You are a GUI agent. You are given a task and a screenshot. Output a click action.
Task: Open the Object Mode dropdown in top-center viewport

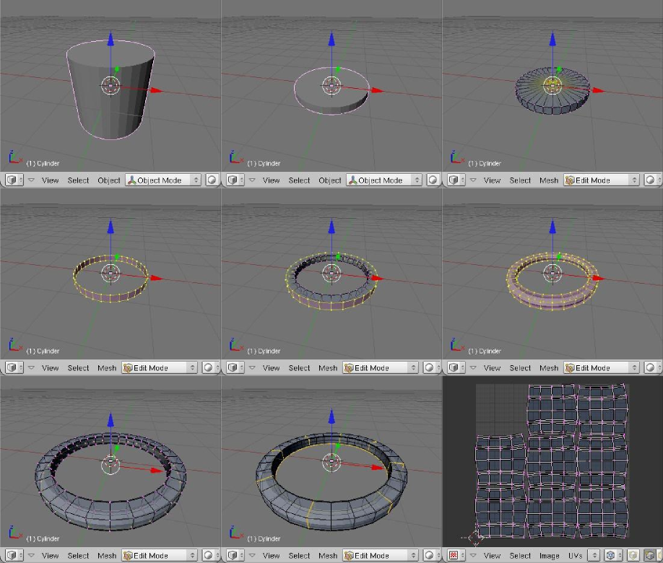[x=384, y=180]
